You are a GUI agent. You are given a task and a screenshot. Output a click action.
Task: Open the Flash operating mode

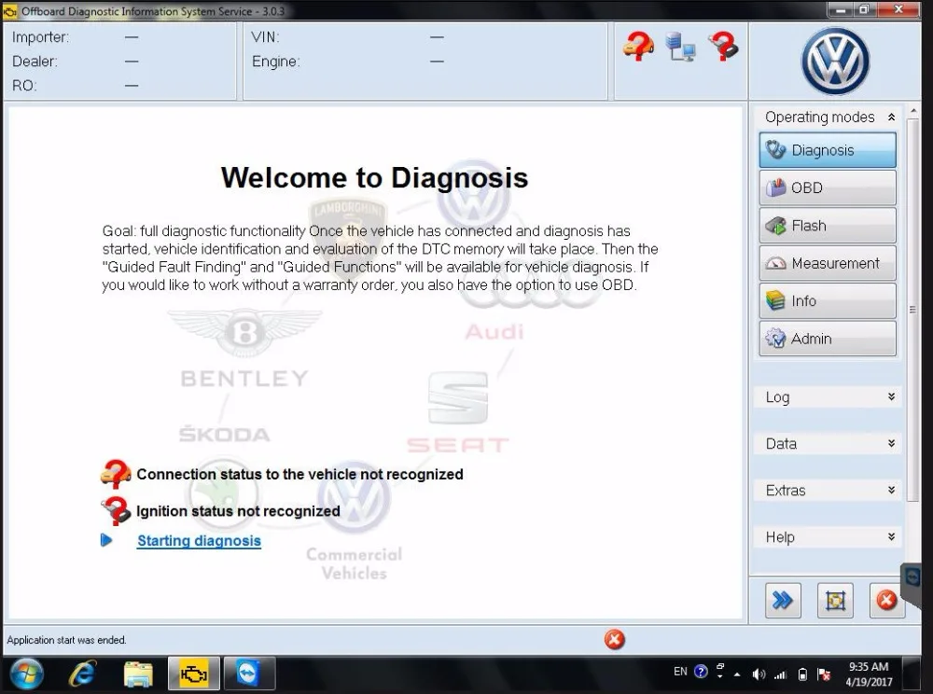pos(827,226)
